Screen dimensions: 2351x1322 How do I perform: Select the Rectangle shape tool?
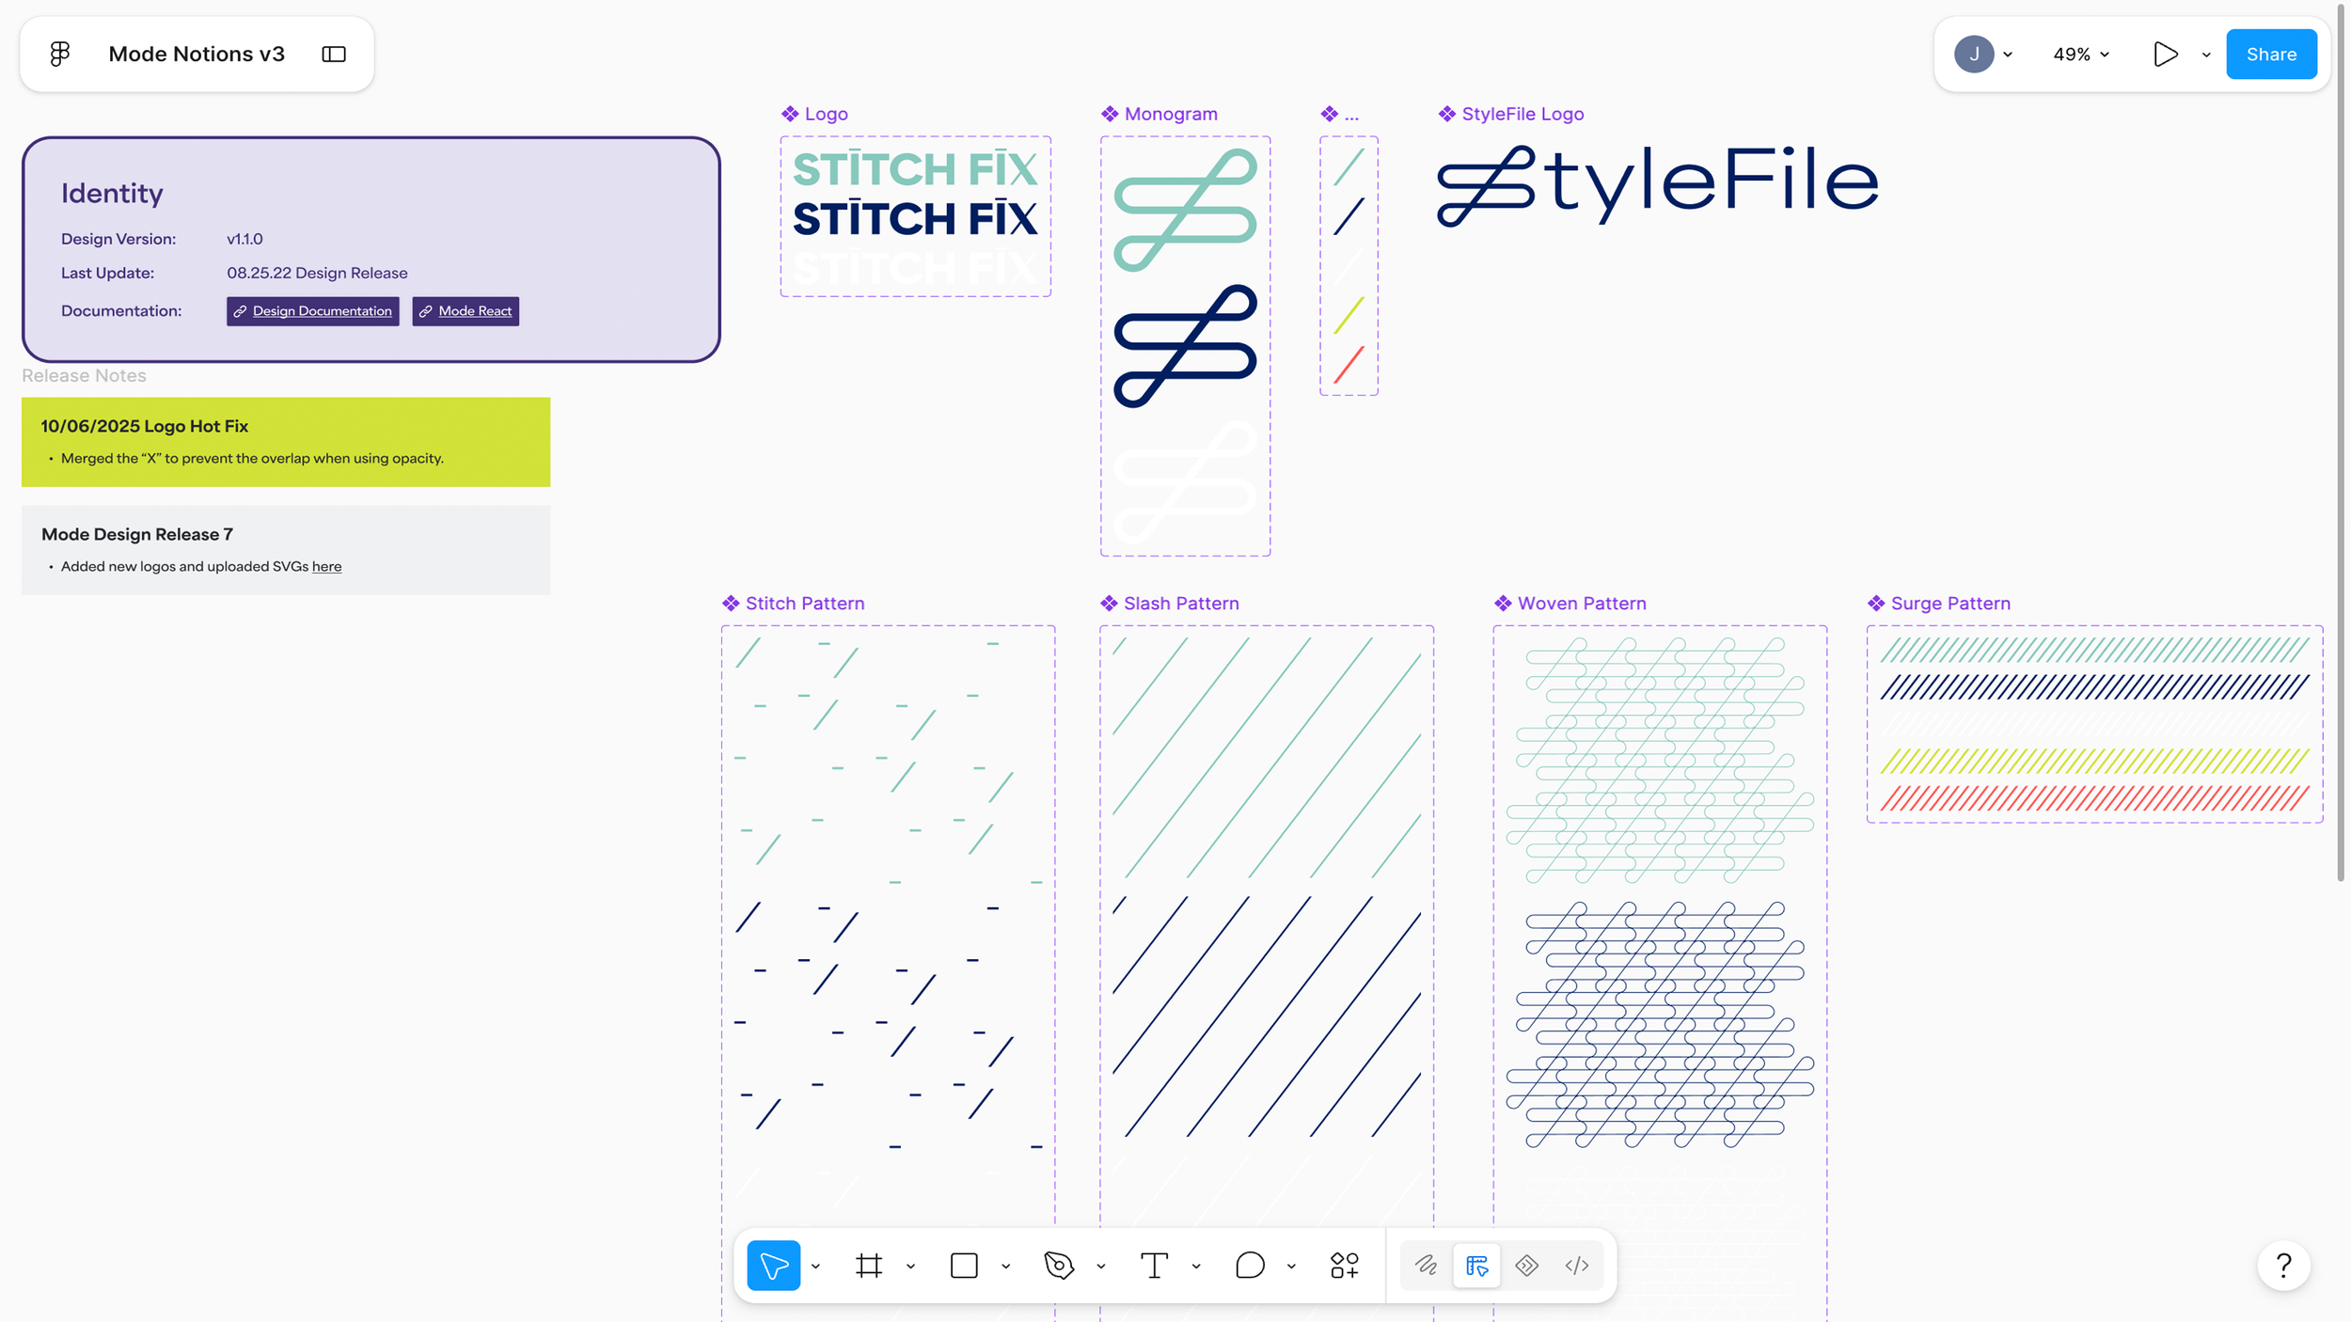pos(964,1265)
